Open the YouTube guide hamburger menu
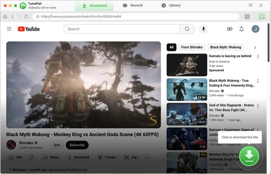 pyautogui.click(x=9, y=29)
